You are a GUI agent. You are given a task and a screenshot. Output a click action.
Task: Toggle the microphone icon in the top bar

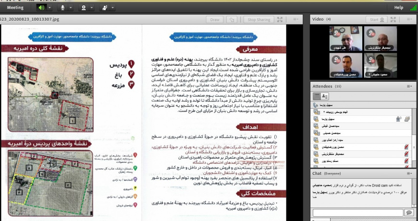62,8
